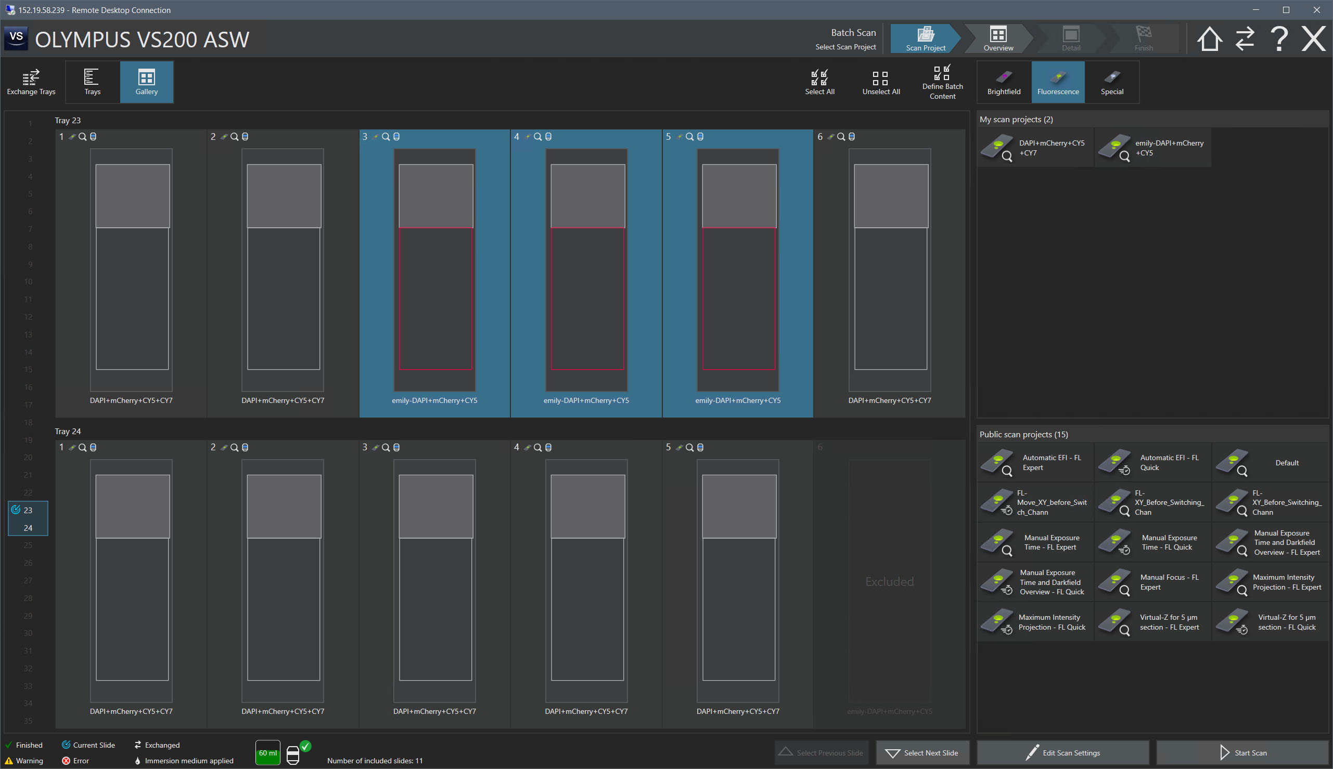1333x769 pixels.
Task: Click magnifier icon on Tray 23 slide 1
Action: (82, 137)
